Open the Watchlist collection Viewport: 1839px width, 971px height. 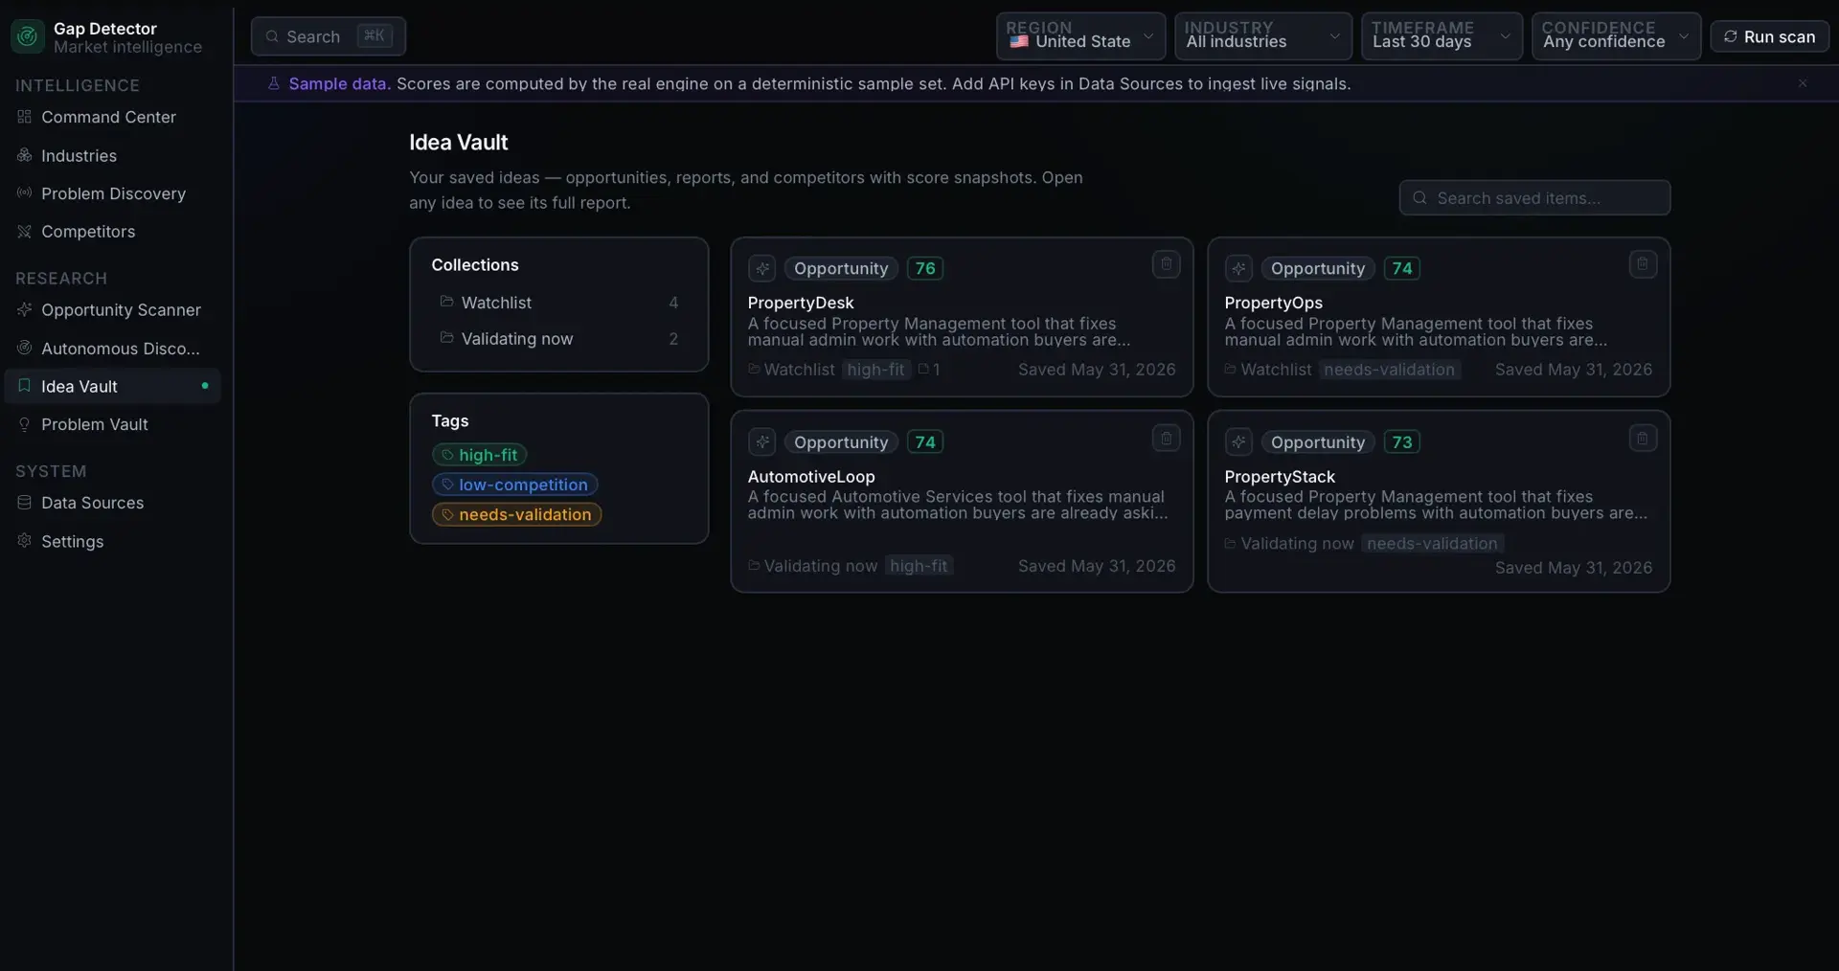558,303
